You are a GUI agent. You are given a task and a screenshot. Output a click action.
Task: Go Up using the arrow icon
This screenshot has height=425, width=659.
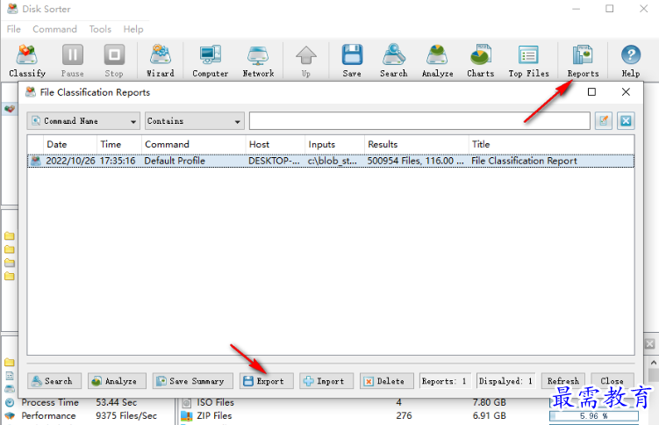pyautogui.click(x=306, y=60)
